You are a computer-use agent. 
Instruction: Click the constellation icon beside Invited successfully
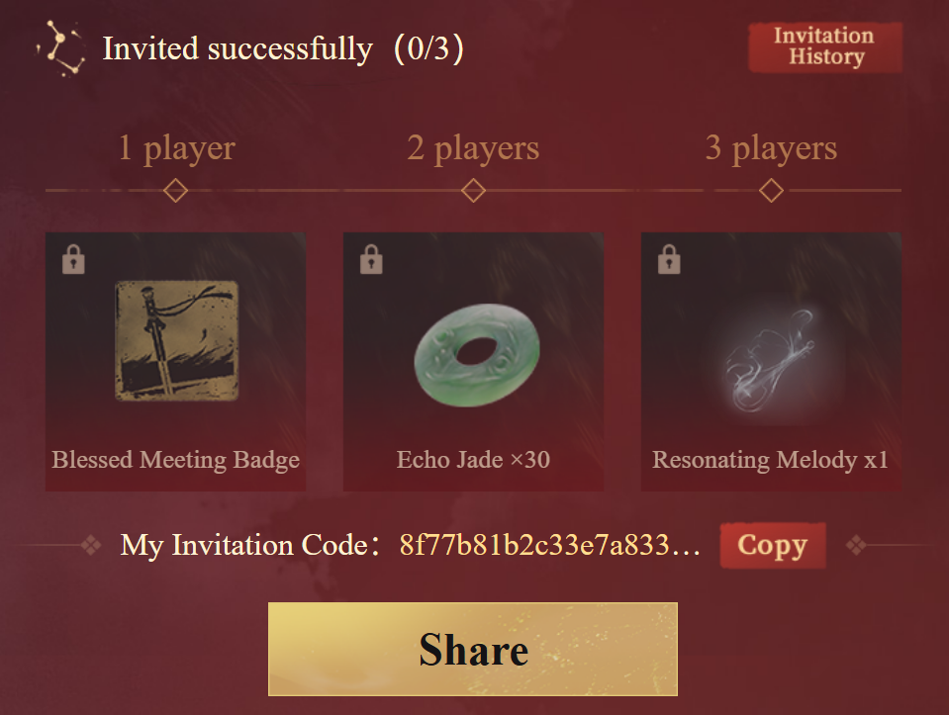pos(60,49)
